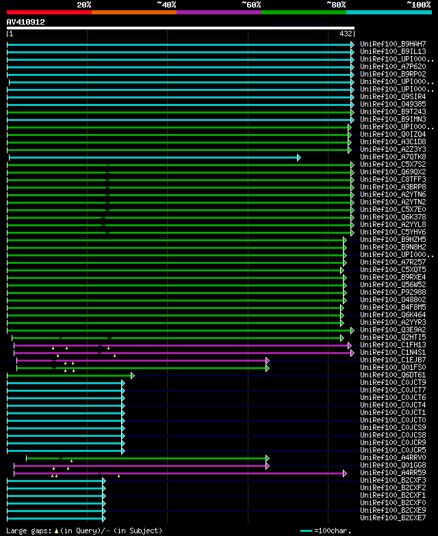
Task: Select the UniRef100_C5X7S2 label
Action: [x=393, y=164]
